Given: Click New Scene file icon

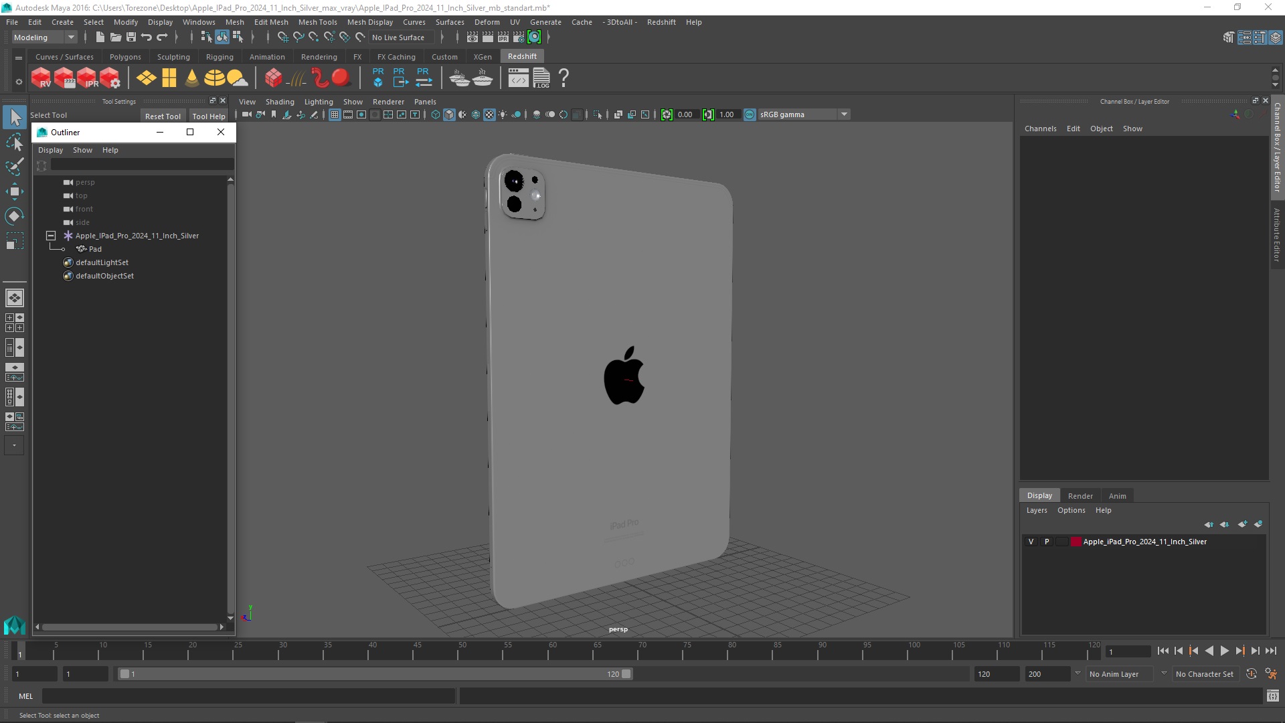Looking at the screenshot, I should pos(100,37).
